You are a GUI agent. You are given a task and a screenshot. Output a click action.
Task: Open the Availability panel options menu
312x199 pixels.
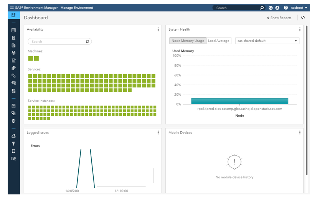click(x=158, y=29)
